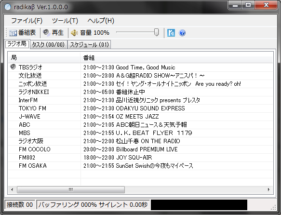Click the blue radiko speaker icon
The width and height of the screenshot is (281, 215).
coord(171,33)
